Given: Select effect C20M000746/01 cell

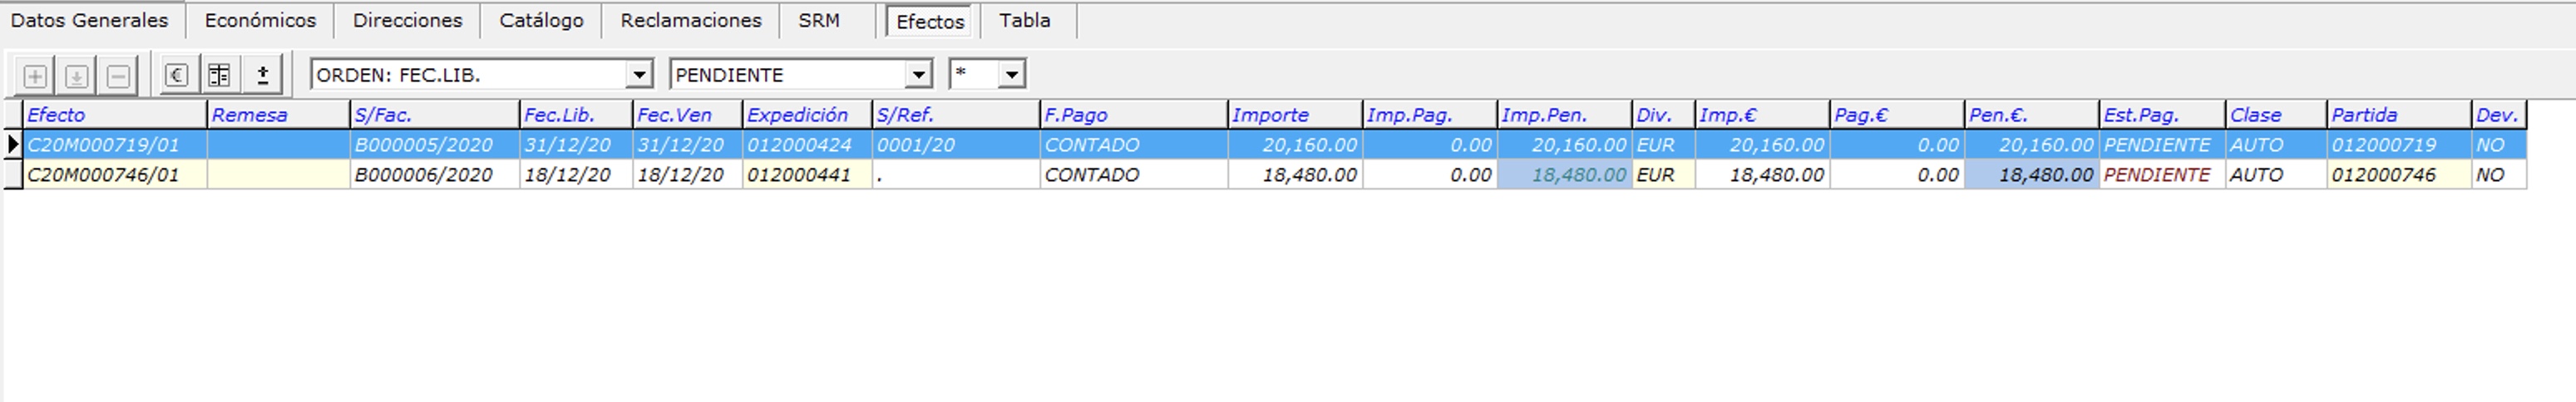Looking at the screenshot, I should pyautogui.click(x=114, y=175).
